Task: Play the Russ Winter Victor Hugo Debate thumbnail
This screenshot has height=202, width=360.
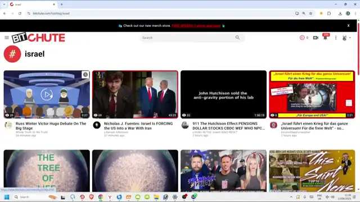Action: click(47, 94)
